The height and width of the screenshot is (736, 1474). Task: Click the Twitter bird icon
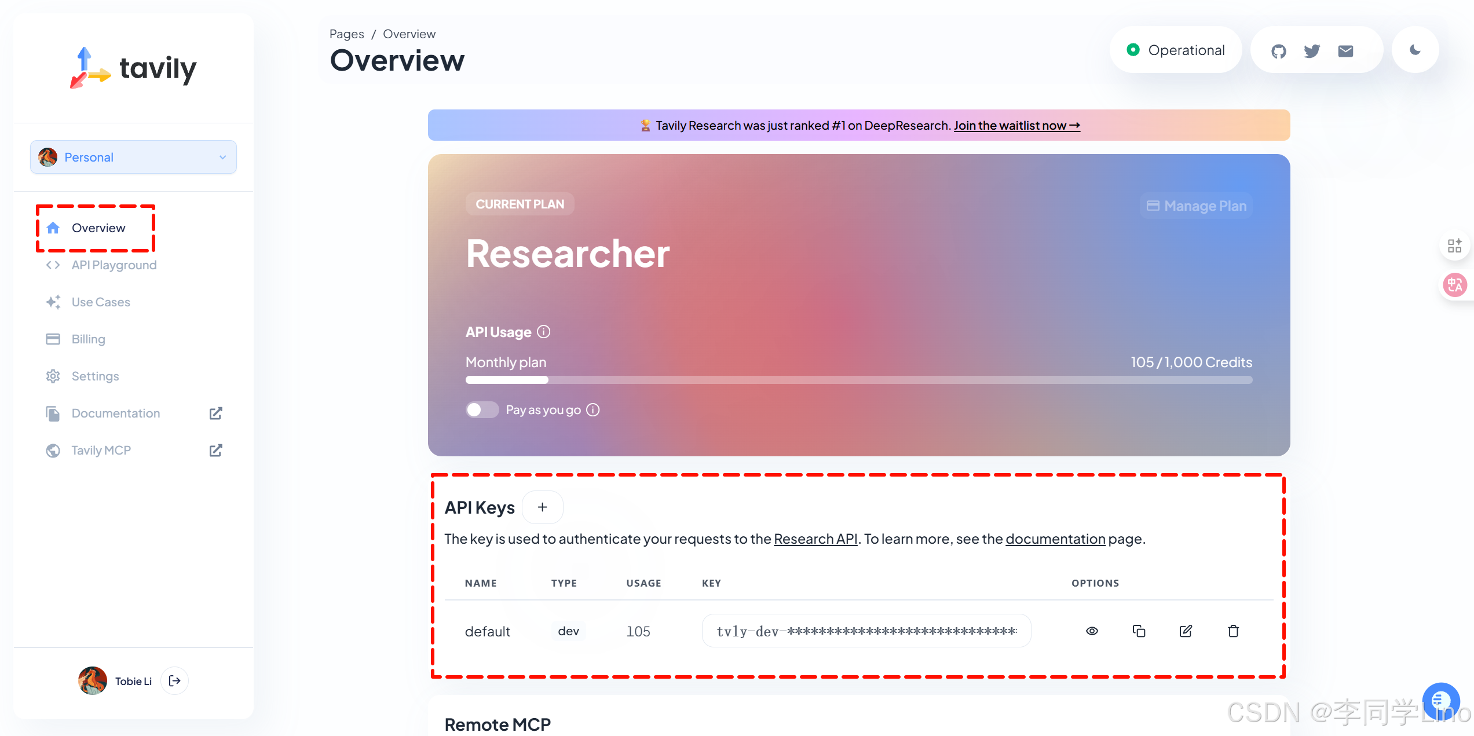point(1312,51)
